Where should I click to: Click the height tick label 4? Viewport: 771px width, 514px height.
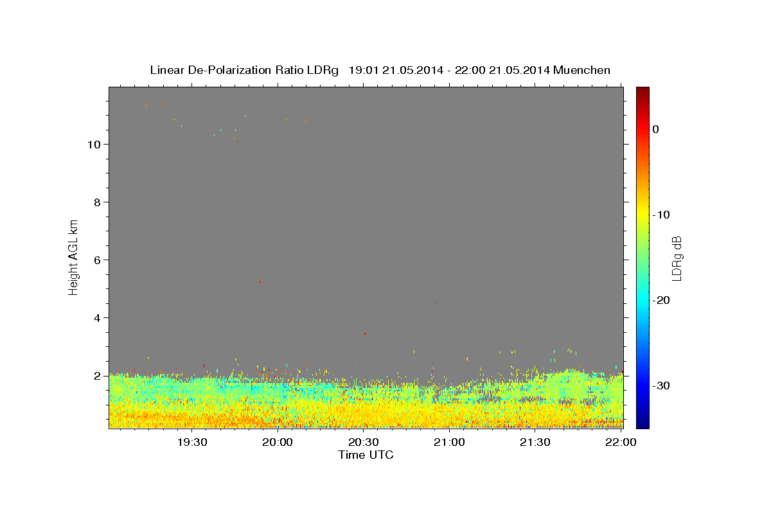[97, 318]
